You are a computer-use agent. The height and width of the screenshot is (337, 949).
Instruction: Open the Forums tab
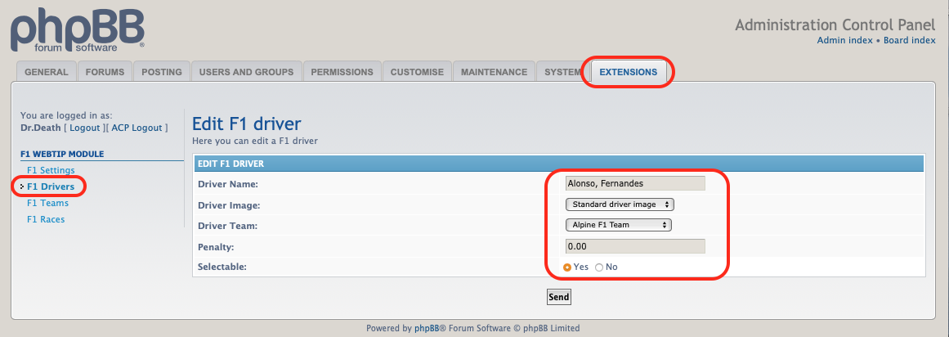[x=105, y=71]
